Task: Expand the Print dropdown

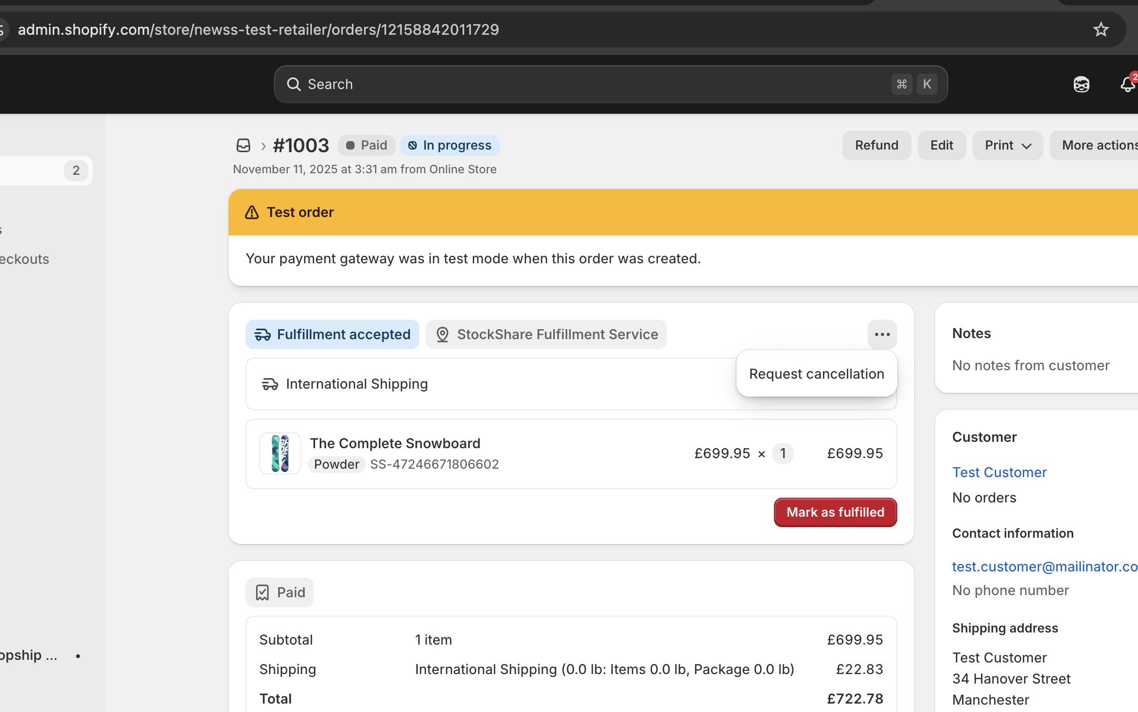Action: tap(1007, 145)
